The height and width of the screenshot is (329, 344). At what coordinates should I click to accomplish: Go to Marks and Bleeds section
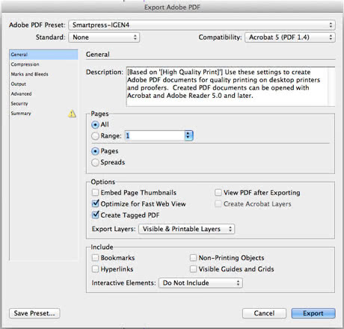(x=43, y=74)
